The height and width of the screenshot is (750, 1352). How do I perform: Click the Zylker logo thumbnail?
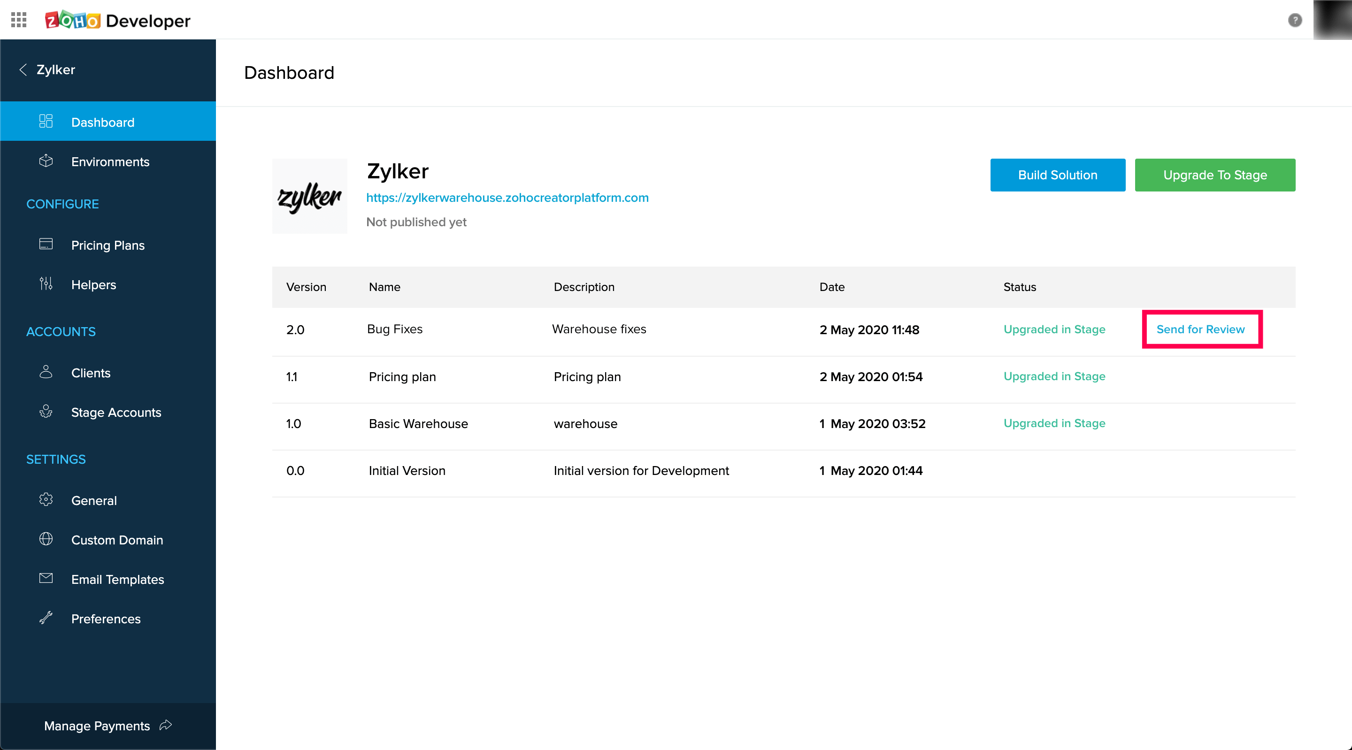click(x=310, y=196)
